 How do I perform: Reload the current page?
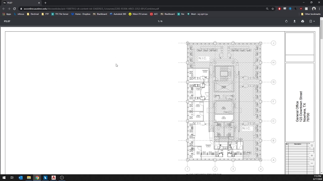[x=14, y=9]
